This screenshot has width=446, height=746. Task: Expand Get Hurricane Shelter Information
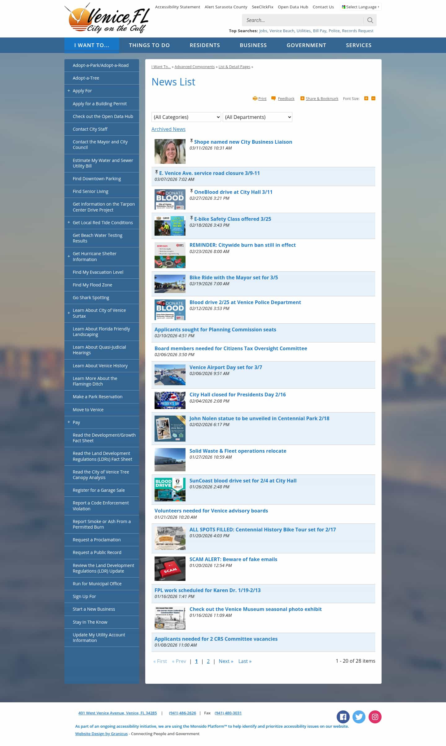coord(69,256)
